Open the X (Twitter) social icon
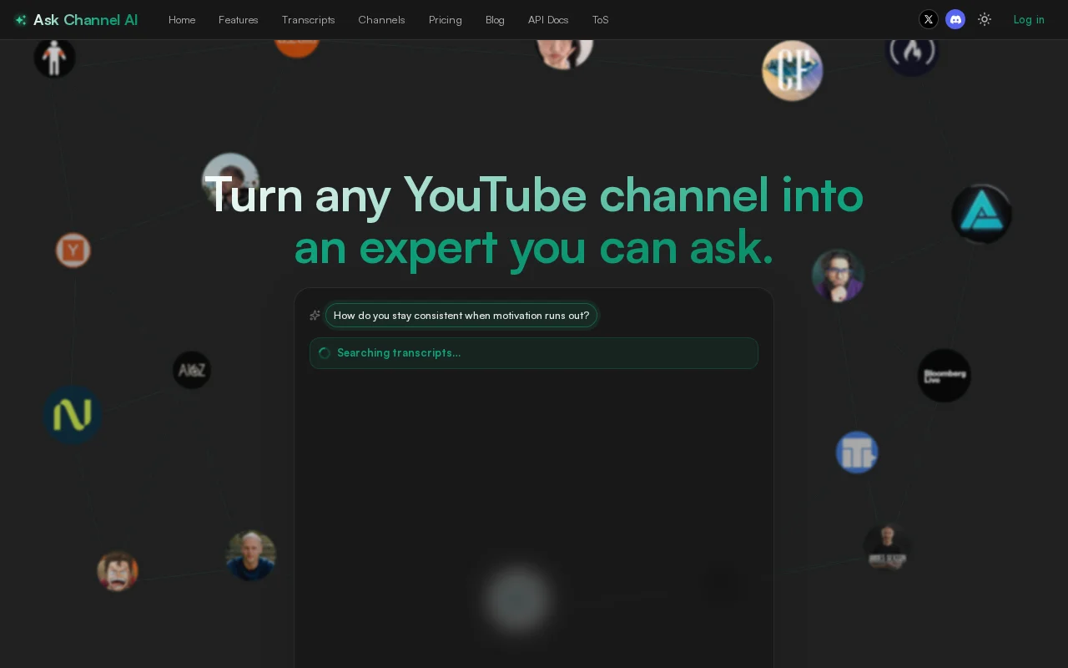Image resolution: width=1068 pixels, height=668 pixels. tap(929, 19)
